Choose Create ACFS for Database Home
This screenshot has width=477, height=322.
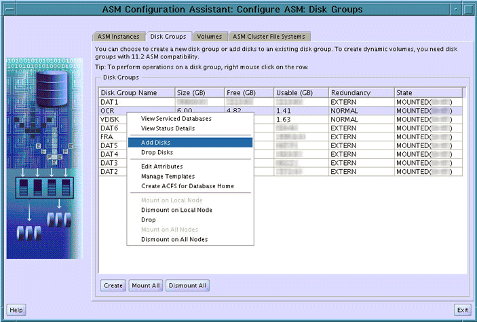click(187, 186)
